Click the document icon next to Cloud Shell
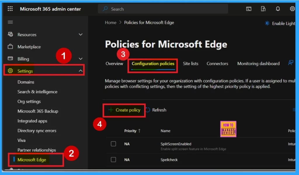The width and height of the screenshot is (299, 175). pyautogui.click(x=263, y=9)
